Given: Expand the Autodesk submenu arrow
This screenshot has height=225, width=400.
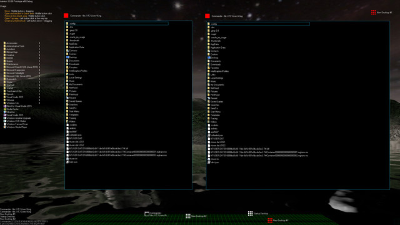Looking at the screenshot, I should click(x=39, y=49).
